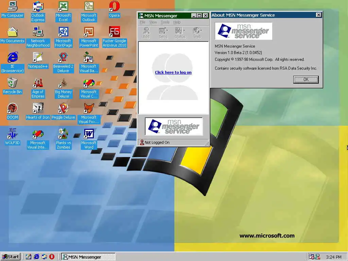This screenshot has height=261, width=348.
Task: Click the Outlook Express quick launch icon in taskbar
Action: click(x=44, y=257)
